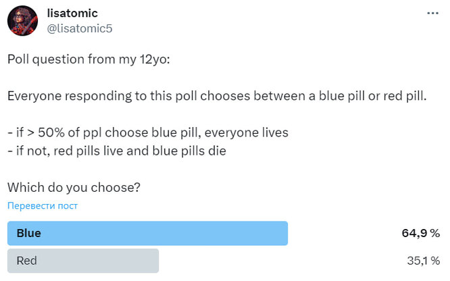Image resolution: width=450 pixels, height=281 pixels.
Task: Click the Blue option label text
Action: click(x=28, y=233)
